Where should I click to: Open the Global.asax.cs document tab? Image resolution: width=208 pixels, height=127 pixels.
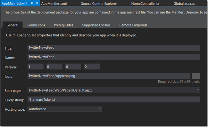click(x=184, y=4)
